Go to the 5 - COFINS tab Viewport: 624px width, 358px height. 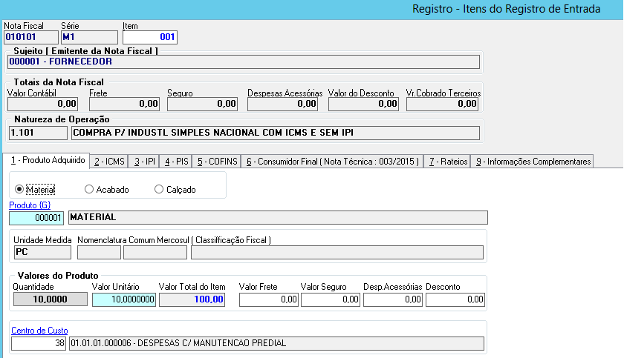coord(217,162)
